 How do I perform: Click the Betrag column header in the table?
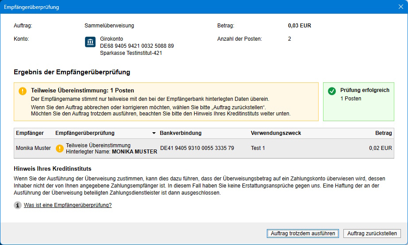click(384, 133)
